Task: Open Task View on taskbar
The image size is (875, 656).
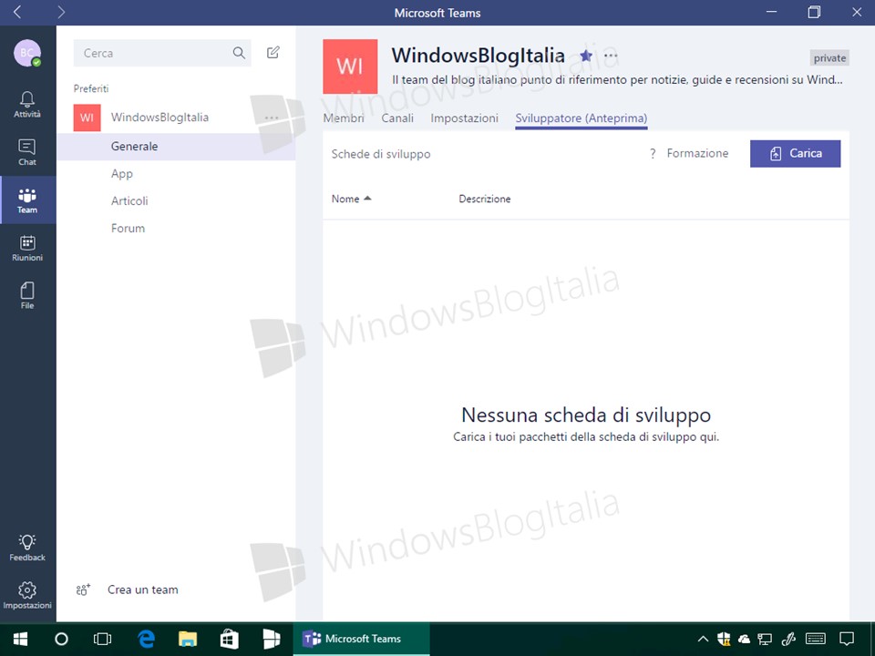Action: 102,639
